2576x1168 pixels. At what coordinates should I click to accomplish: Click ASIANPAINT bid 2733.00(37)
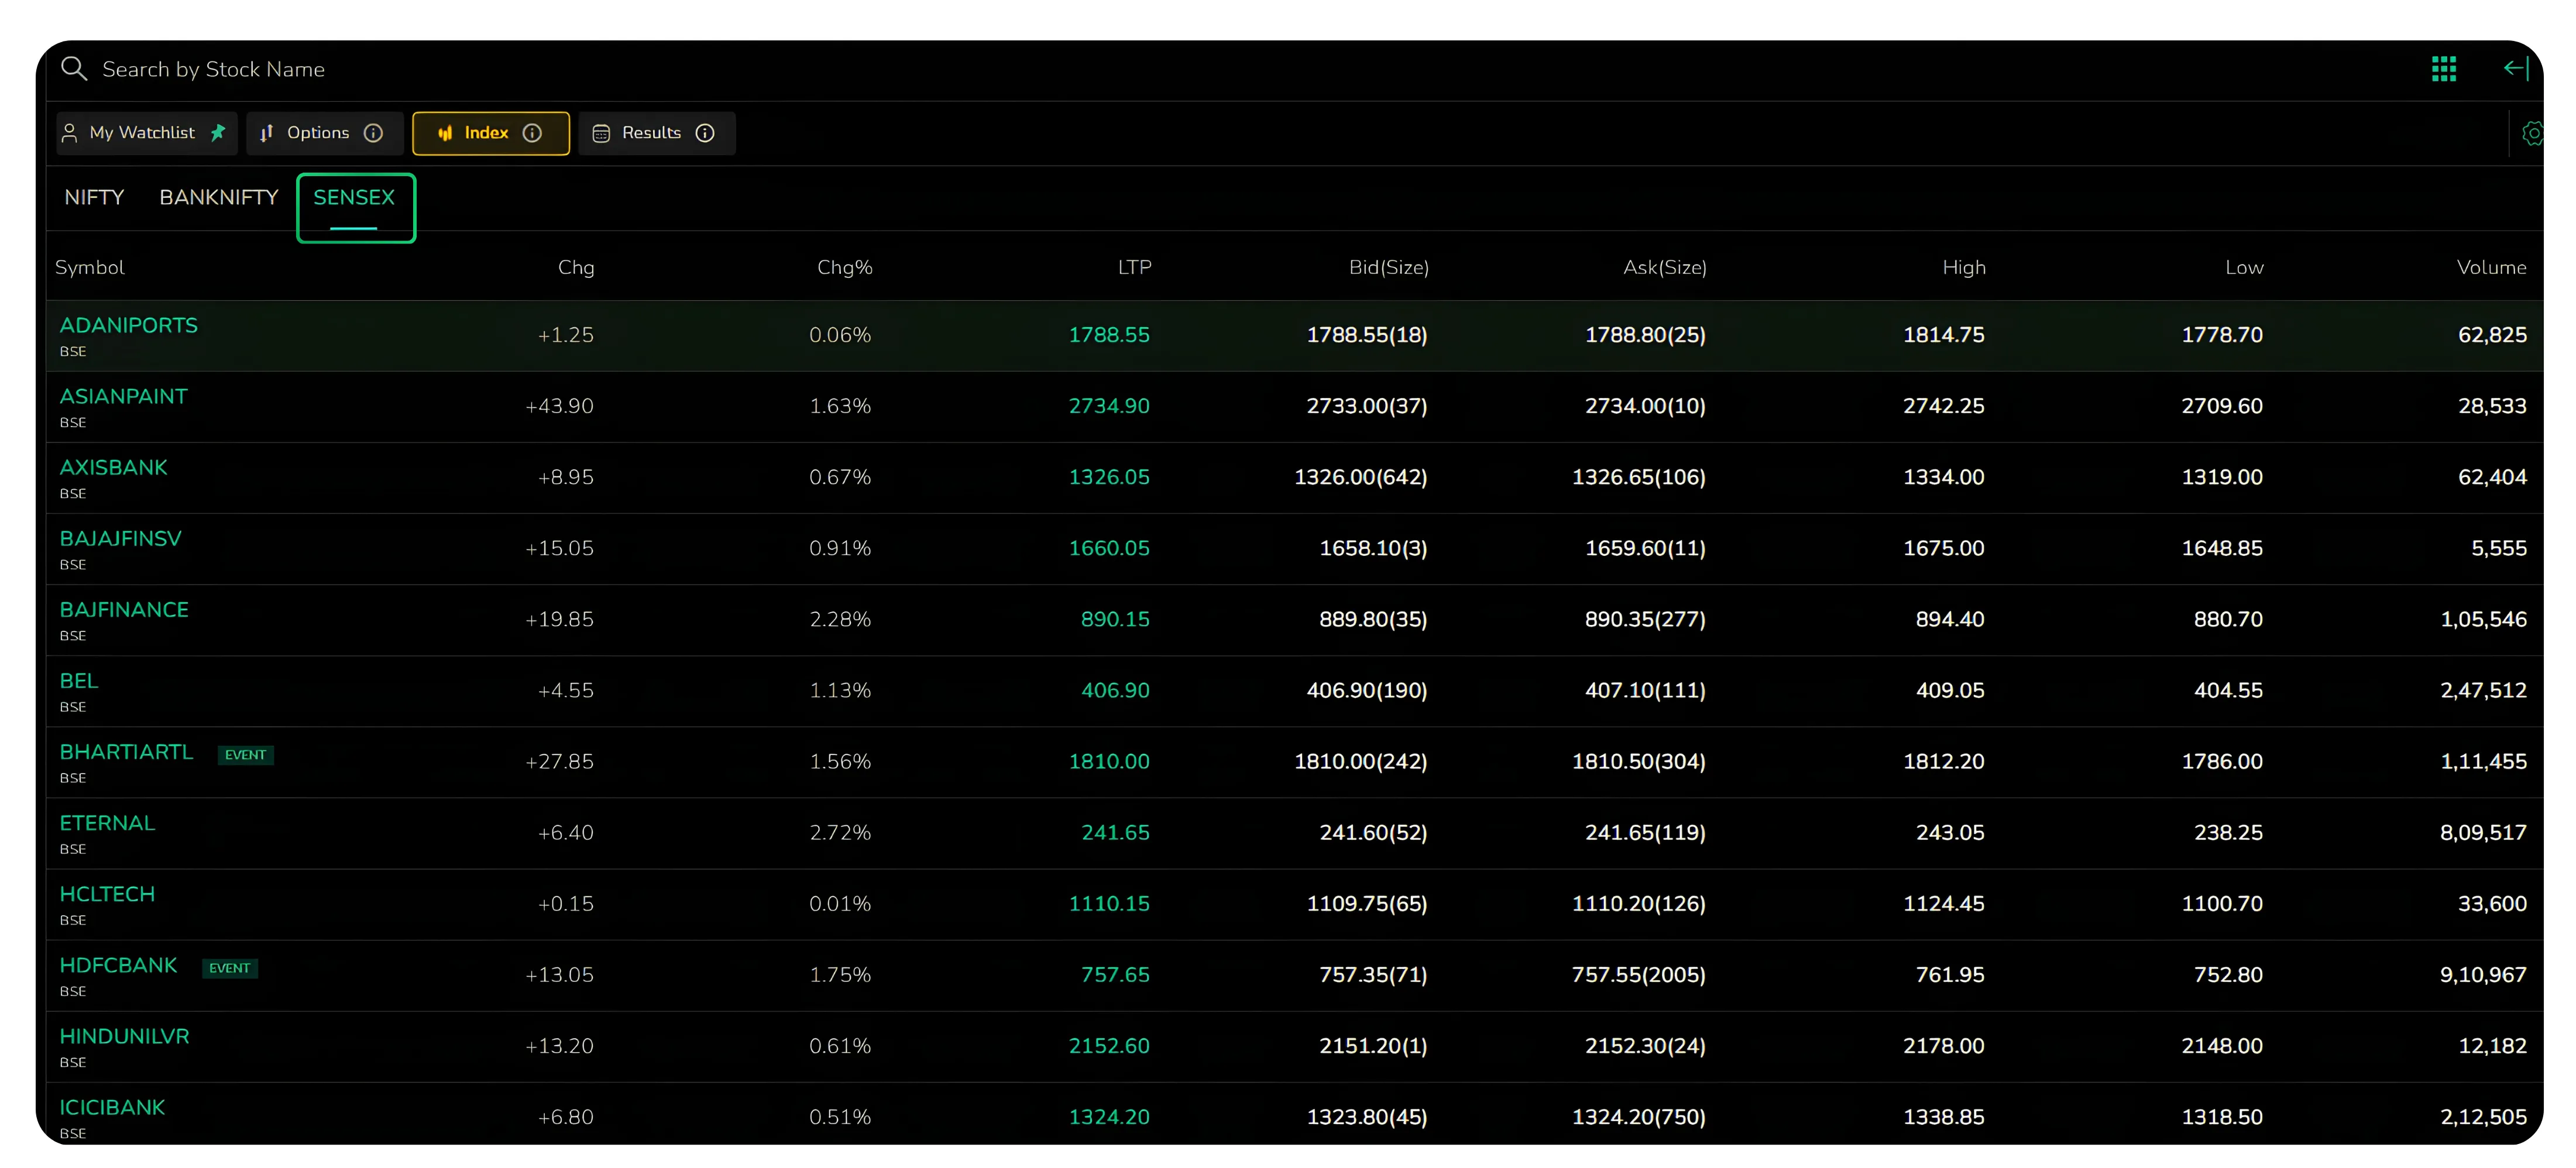tap(1367, 405)
